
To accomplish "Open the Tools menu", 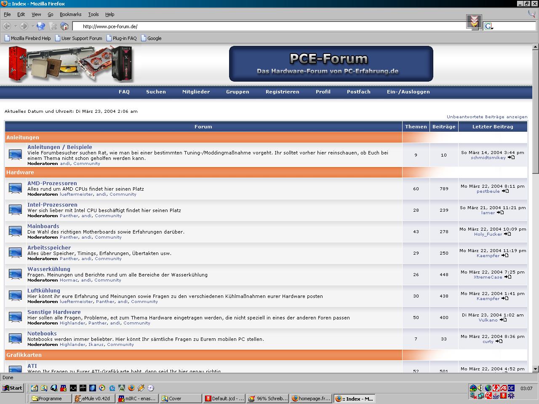I will pos(93,14).
